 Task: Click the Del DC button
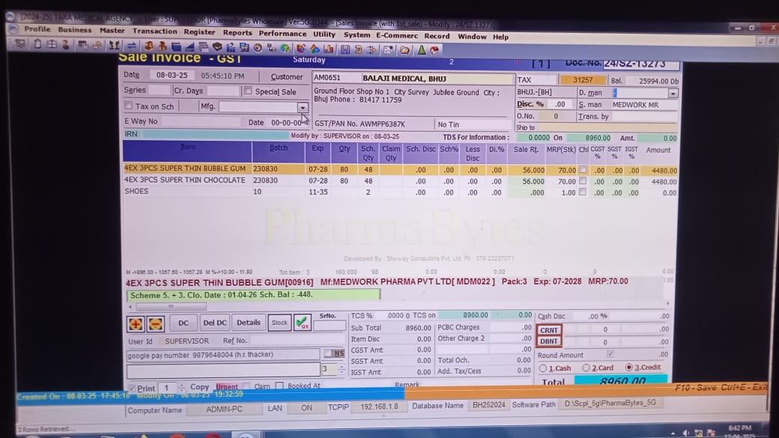click(214, 323)
